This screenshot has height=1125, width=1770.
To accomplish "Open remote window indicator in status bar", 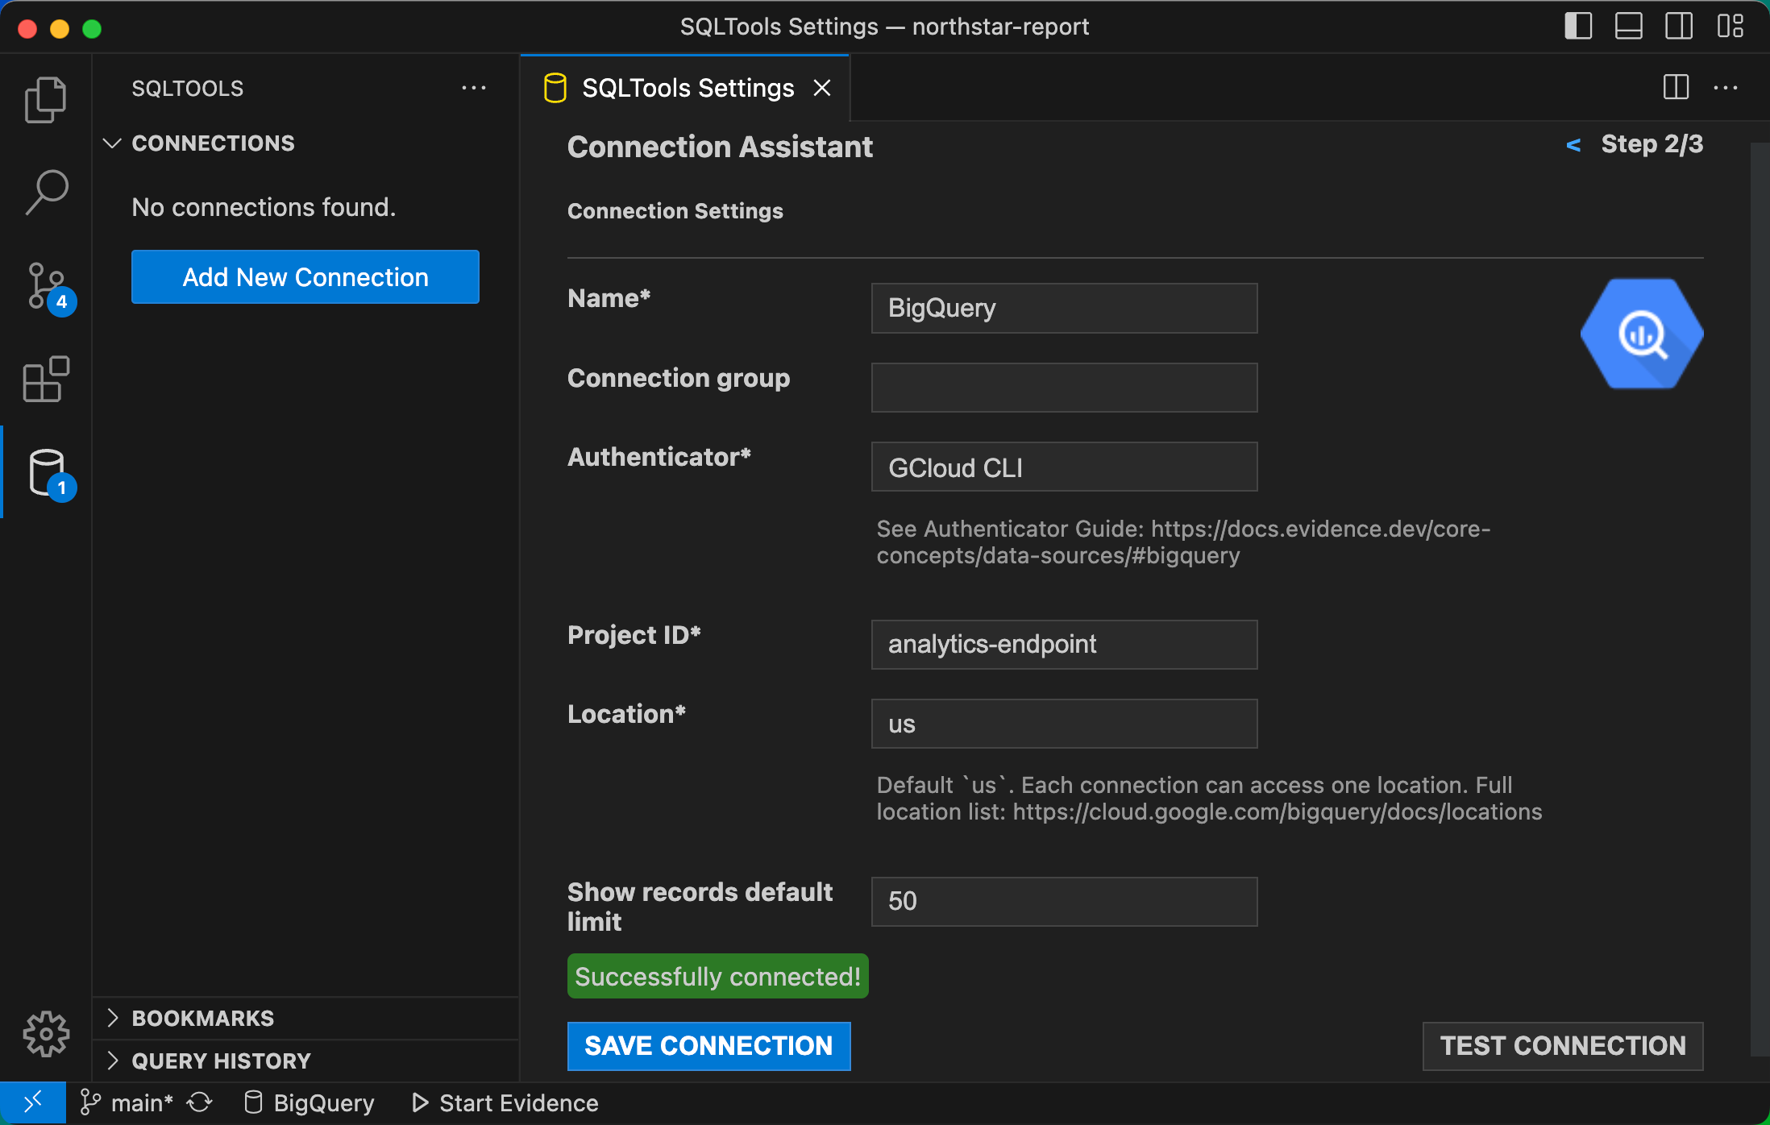I will pos(33,1102).
